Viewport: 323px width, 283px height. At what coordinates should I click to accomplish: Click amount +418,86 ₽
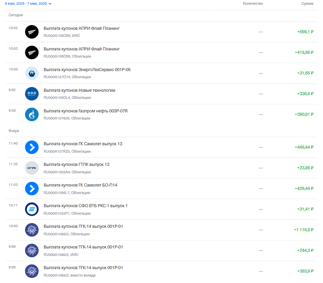[x=304, y=52]
